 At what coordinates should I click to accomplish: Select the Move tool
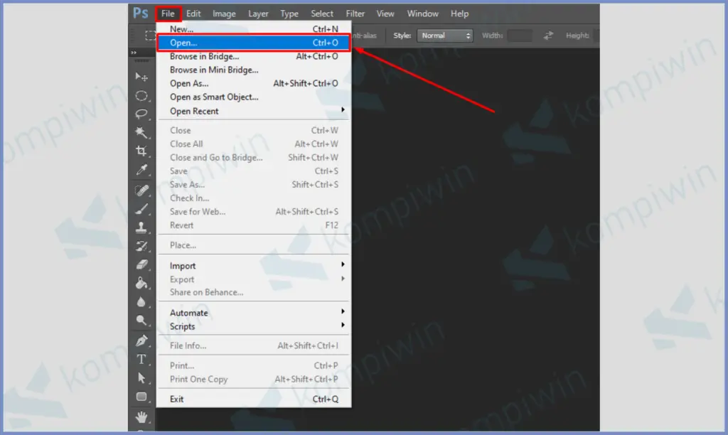coord(141,77)
